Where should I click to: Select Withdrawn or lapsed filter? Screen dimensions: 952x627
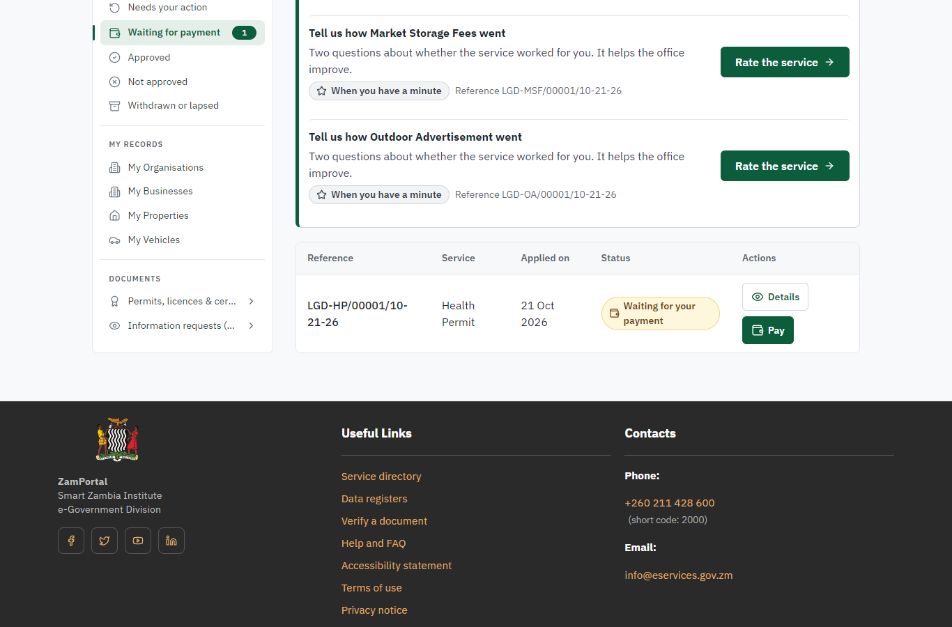(x=183, y=106)
